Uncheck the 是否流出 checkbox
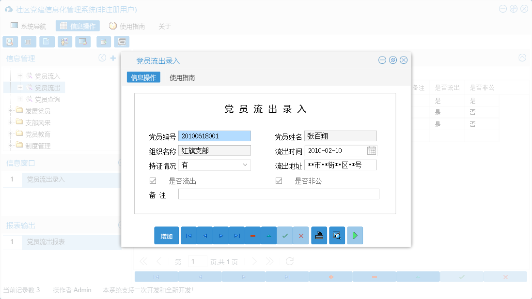 point(153,180)
